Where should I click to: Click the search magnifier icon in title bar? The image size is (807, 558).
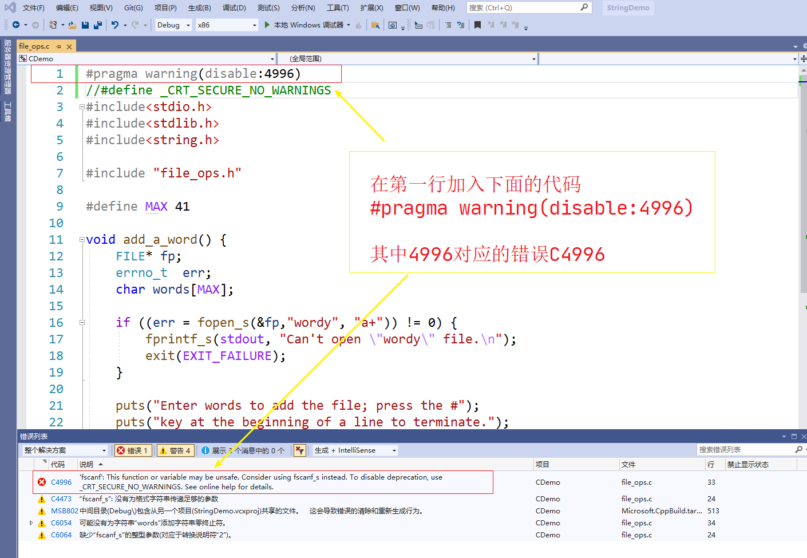(x=584, y=7)
